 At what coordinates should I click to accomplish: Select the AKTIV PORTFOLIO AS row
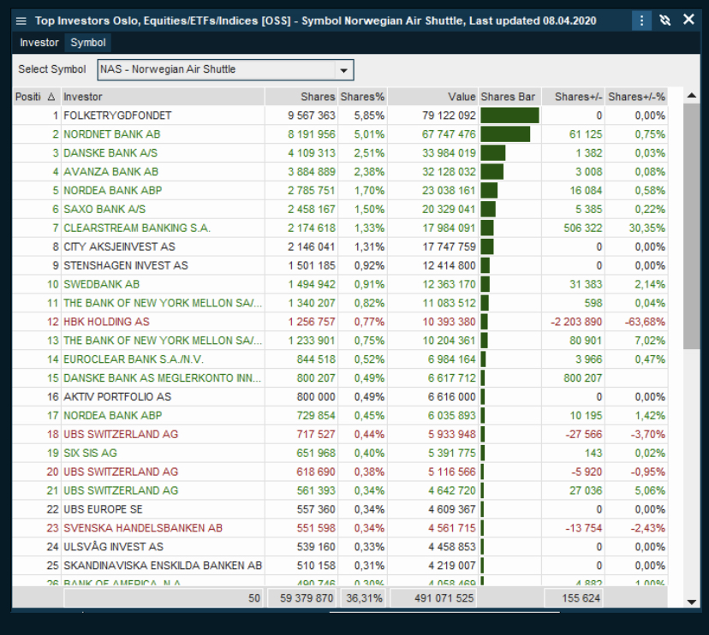pyautogui.click(x=340, y=397)
